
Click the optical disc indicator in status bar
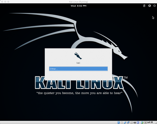click(x=122, y=122)
